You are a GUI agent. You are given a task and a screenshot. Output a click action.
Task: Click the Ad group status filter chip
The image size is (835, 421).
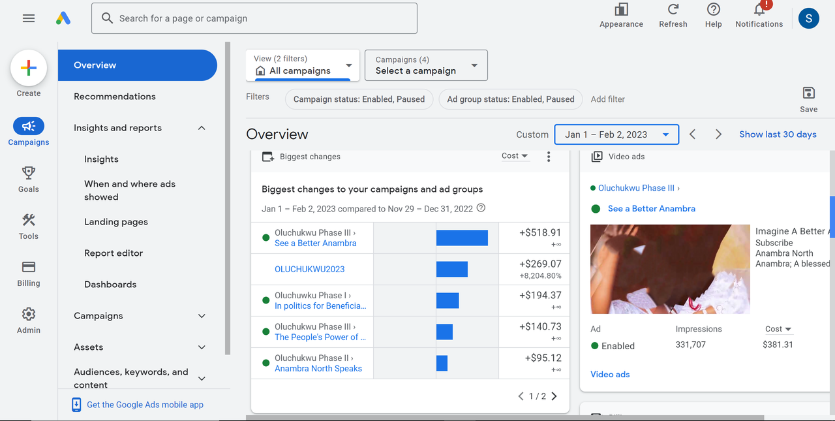click(x=511, y=99)
